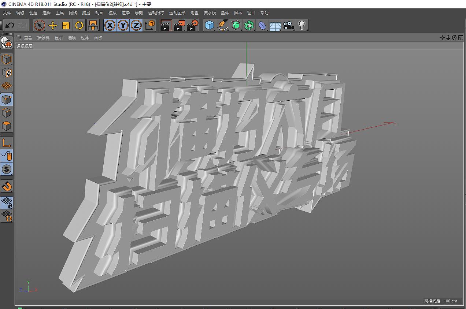Open the viewport 面板 (Panel) dropdown
This screenshot has width=466, height=309.
point(98,38)
